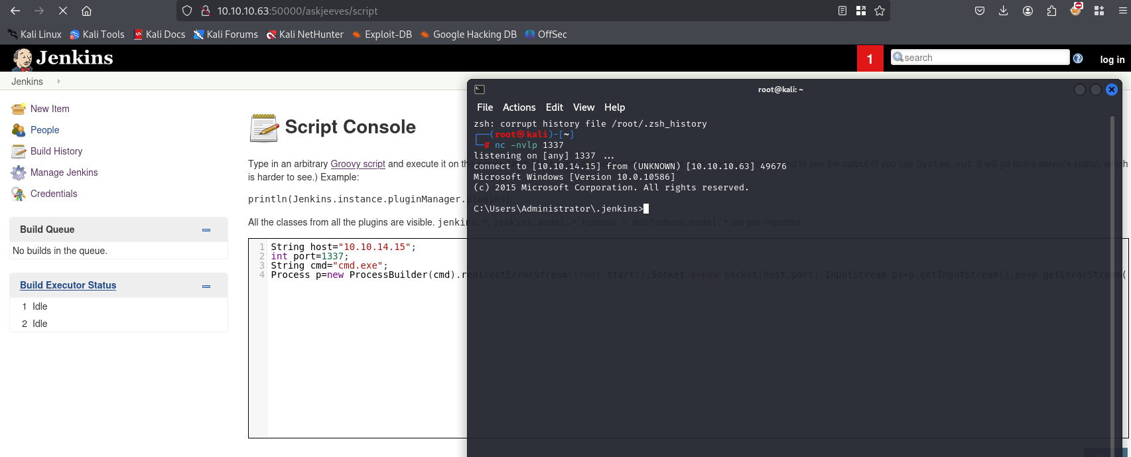Click the squares-plus extension icon
This screenshot has width=1131, height=457.
click(x=1099, y=11)
